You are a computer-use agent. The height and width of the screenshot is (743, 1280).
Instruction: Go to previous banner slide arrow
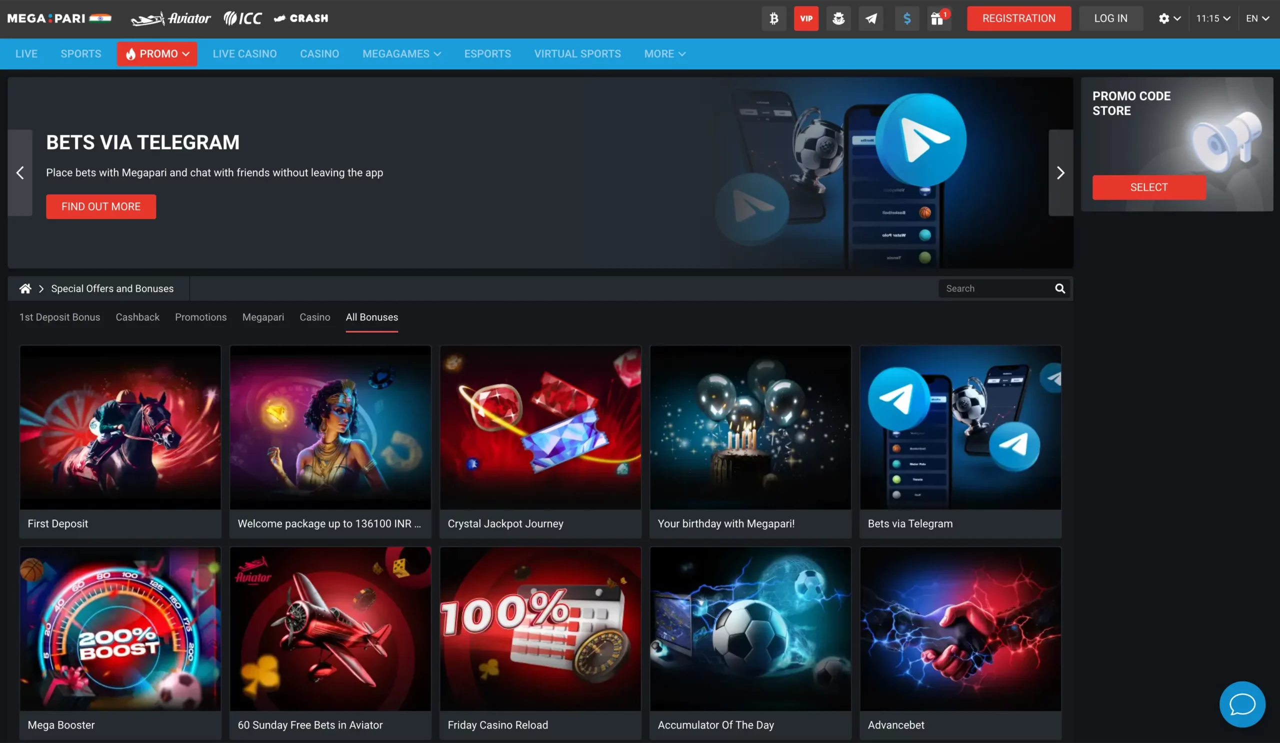20,172
